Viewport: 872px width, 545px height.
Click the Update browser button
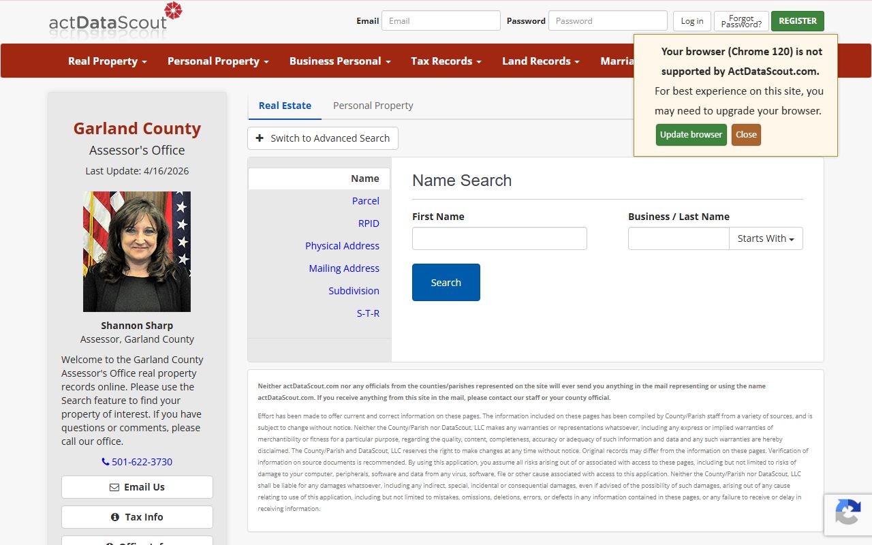tap(691, 134)
